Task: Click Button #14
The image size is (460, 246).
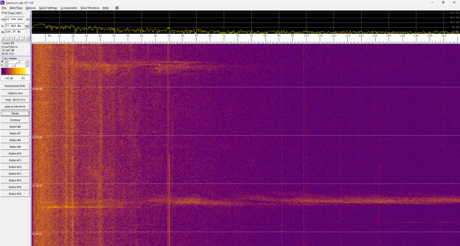Action: 15,180
